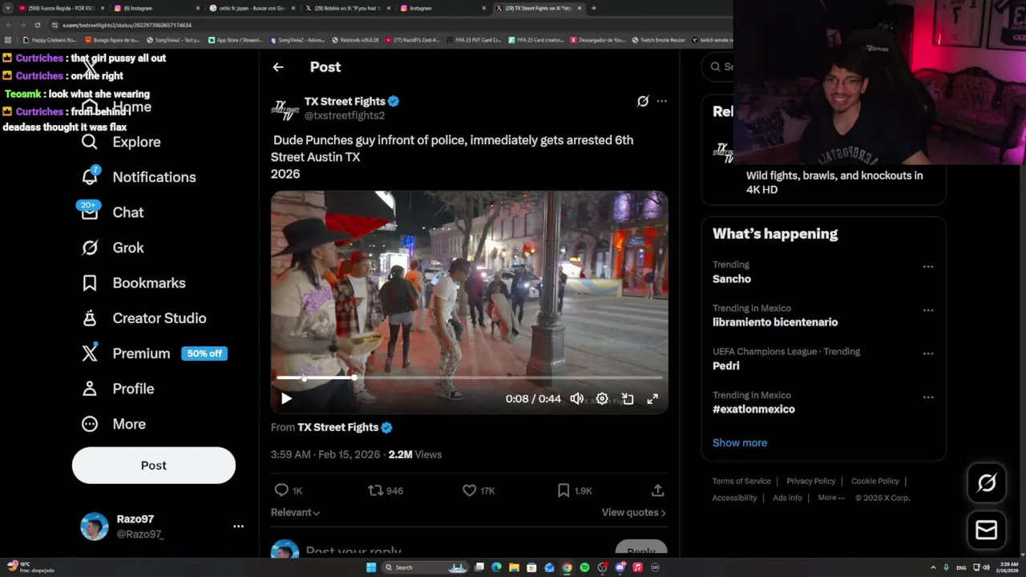The image size is (1026, 577).
Task: Seek the video progress bar
Action: [x=469, y=377]
